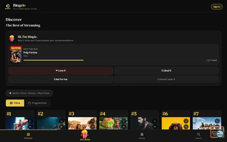Open the Search tab
The width and height of the screenshot is (227, 142).
(198, 136)
